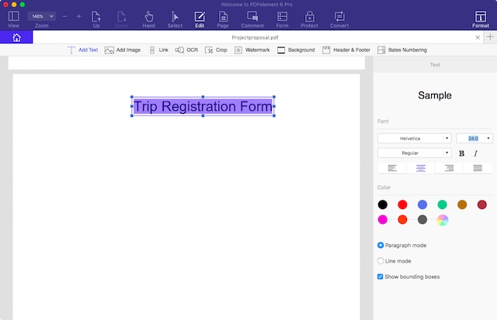Add a new tab with plus
Image resolution: width=497 pixels, height=320 pixels.
point(490,37)
